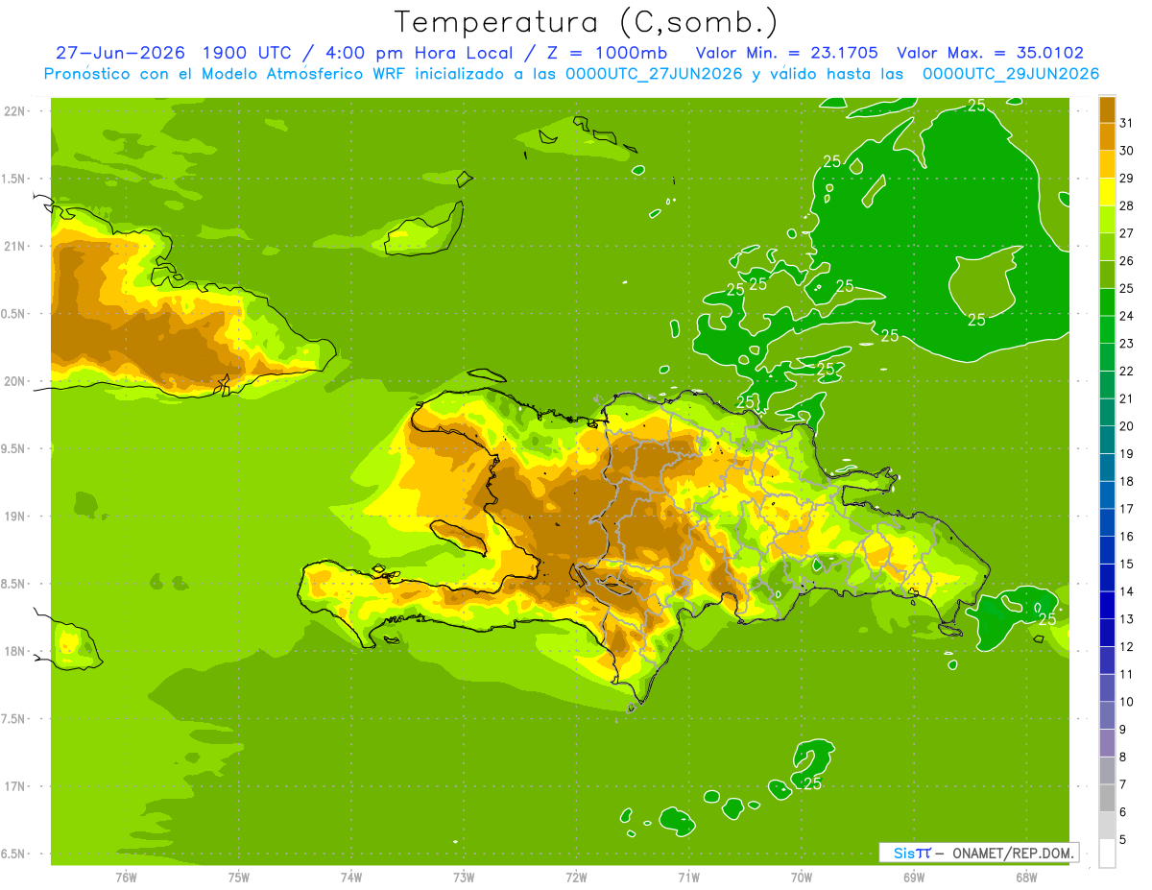Click the blue legend swatch between 14 and 15
This screenshot has width=1152, height=890.
point(1107,577)
